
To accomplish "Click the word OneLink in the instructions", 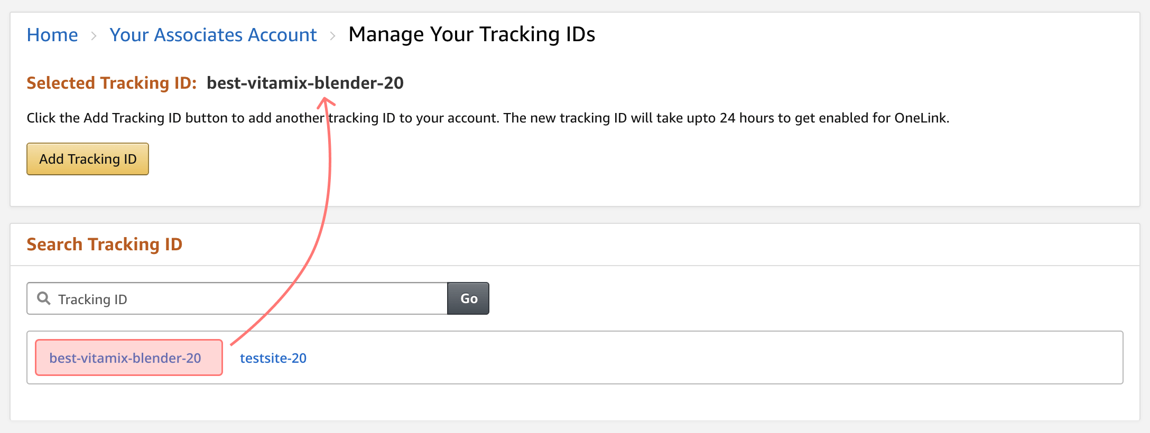I will point(920,118).
